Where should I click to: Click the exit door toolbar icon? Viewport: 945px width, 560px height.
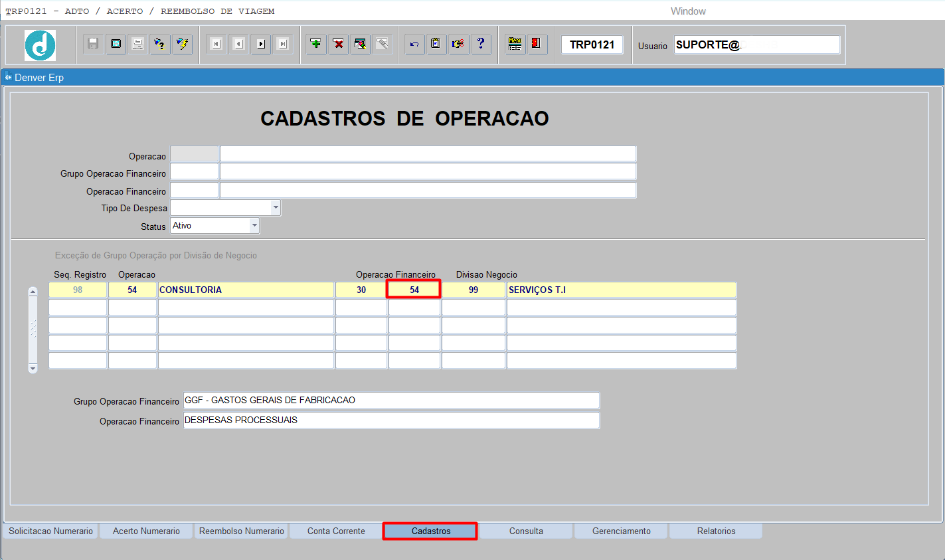point(537,44)
